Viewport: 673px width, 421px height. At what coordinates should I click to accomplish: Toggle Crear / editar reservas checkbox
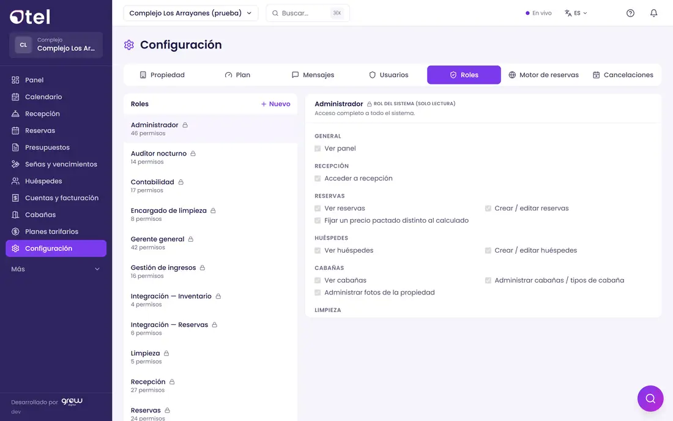(488, 209)
